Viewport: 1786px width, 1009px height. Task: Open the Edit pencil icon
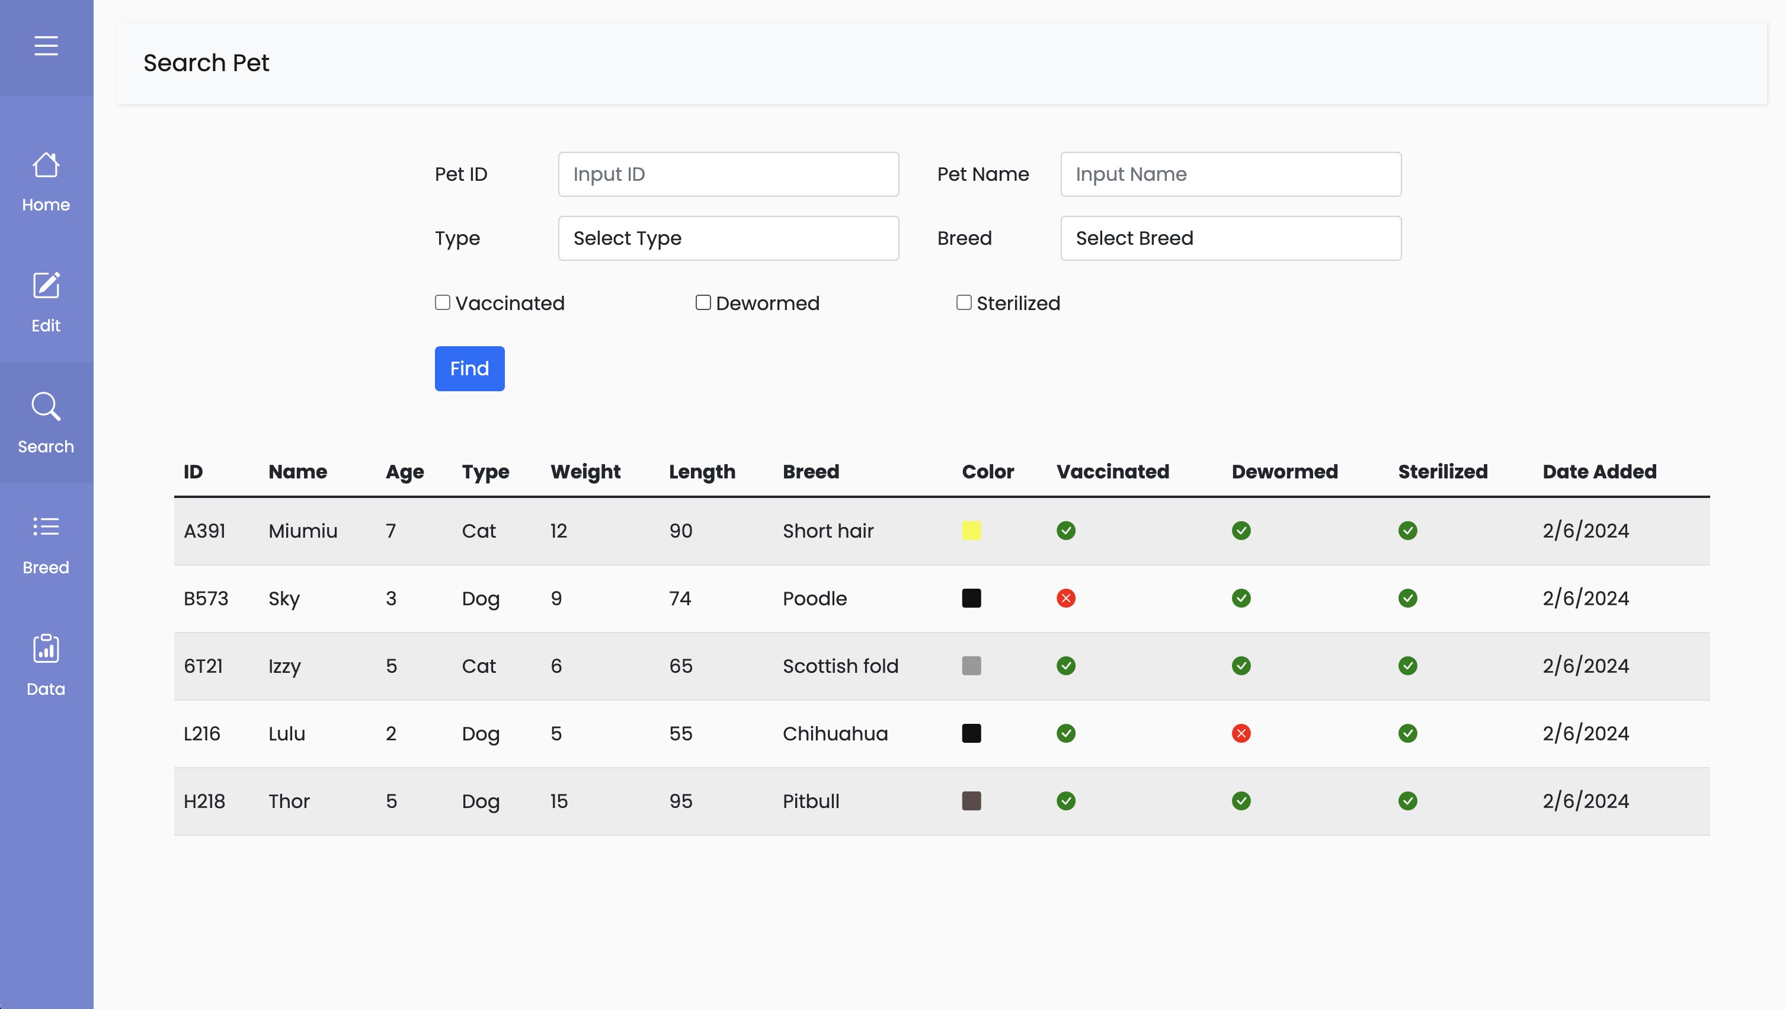coord(46,286)
